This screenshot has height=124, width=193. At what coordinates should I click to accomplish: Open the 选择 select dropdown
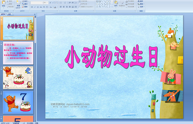(x=141, y=7)
